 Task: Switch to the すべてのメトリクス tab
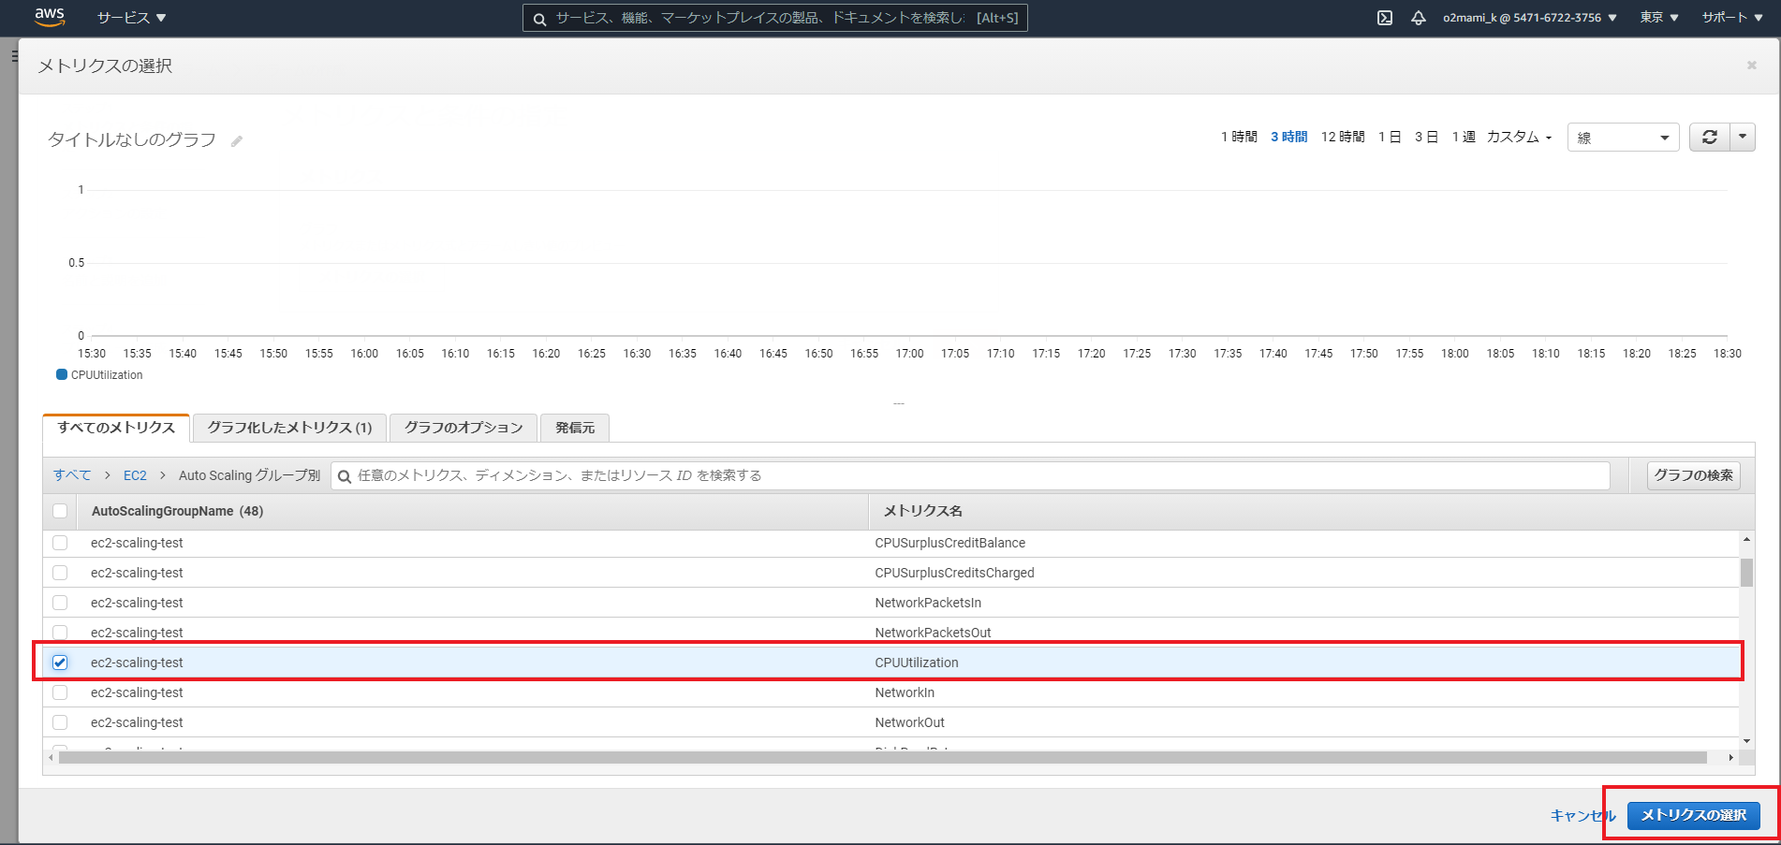(116, 428)
